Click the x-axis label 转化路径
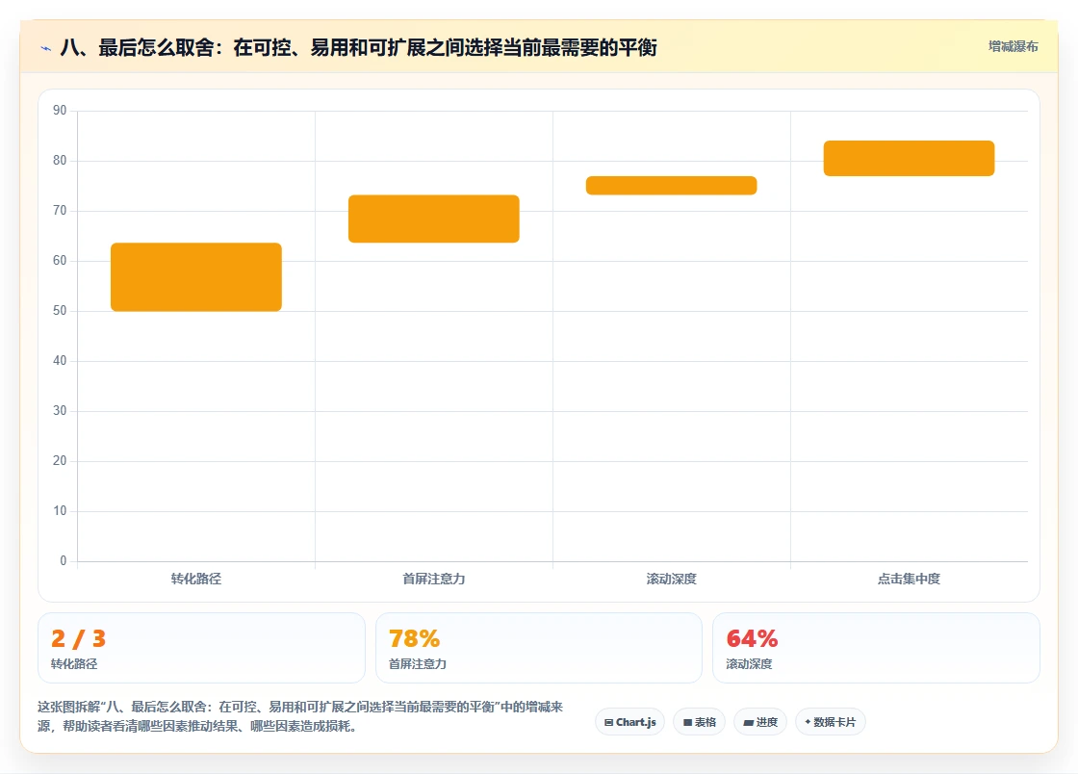 (x=196, y=579)
